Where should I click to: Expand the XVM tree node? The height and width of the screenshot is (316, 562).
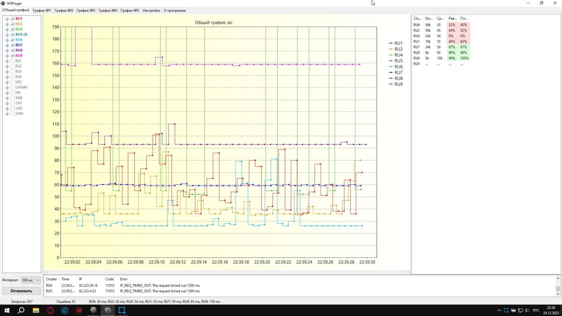coord(7,114)
